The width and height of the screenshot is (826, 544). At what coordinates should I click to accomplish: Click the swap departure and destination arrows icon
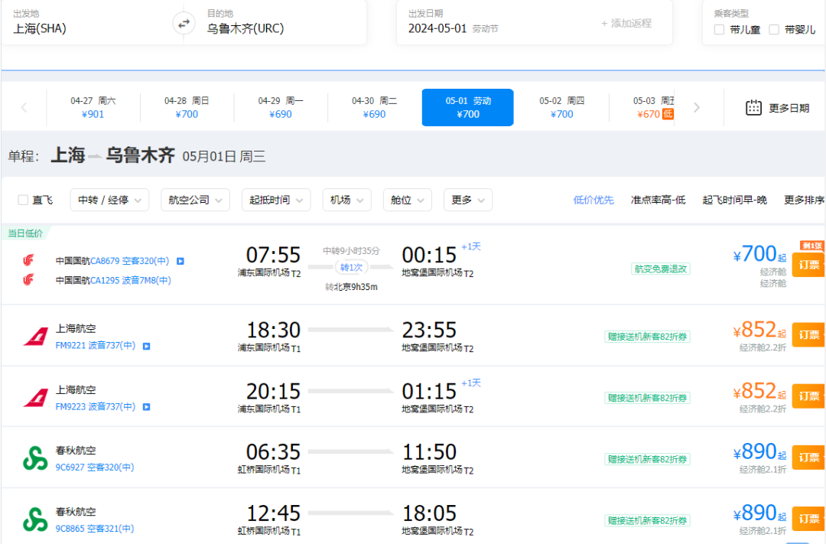(x=184, y=23)
